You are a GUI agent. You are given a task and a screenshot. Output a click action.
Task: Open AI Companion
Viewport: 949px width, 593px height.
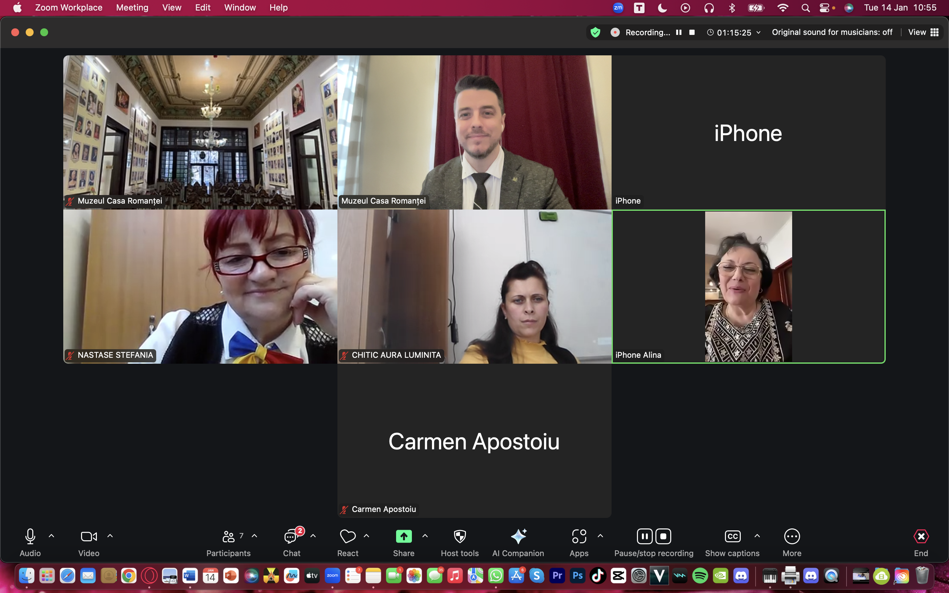click(518, 537)
